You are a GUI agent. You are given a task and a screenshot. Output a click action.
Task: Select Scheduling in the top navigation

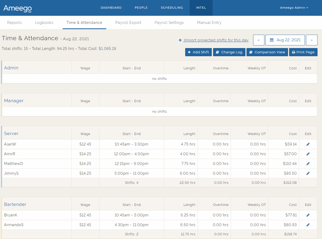pos(172,8)
